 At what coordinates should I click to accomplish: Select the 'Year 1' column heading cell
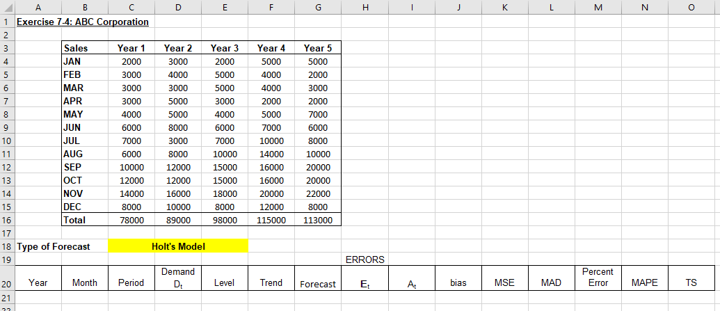(x=131, y=48)
